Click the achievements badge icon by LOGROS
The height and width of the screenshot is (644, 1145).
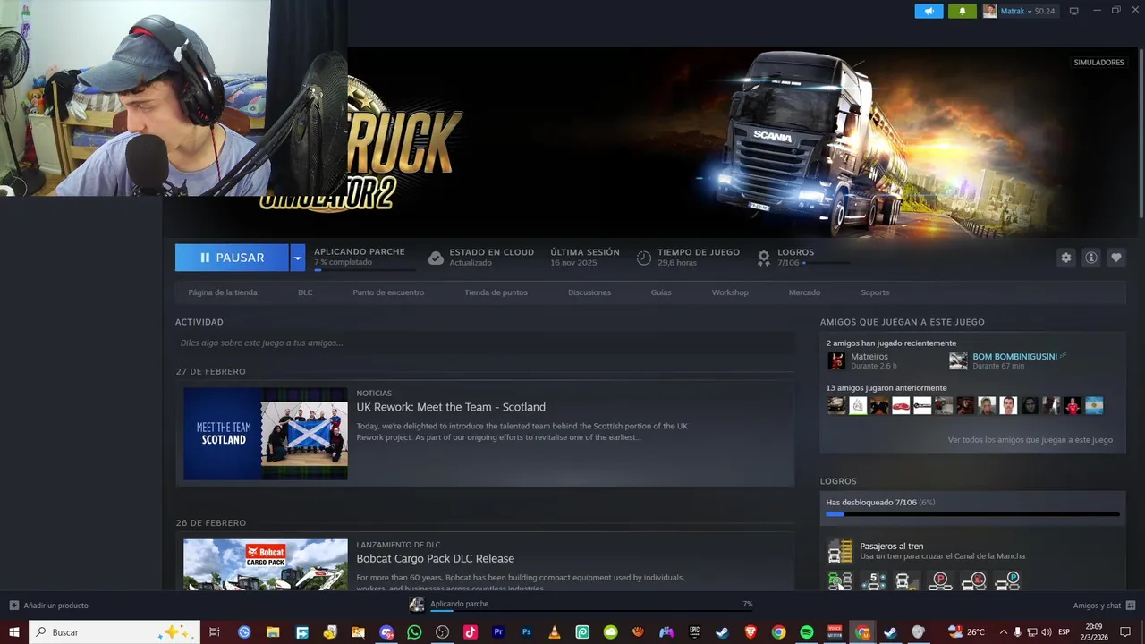point(764,258)
